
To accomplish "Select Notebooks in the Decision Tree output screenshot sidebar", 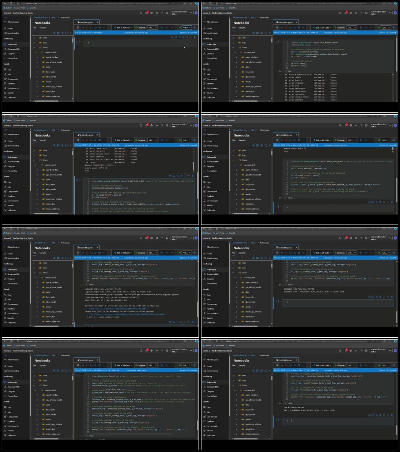I will point(211,270).
